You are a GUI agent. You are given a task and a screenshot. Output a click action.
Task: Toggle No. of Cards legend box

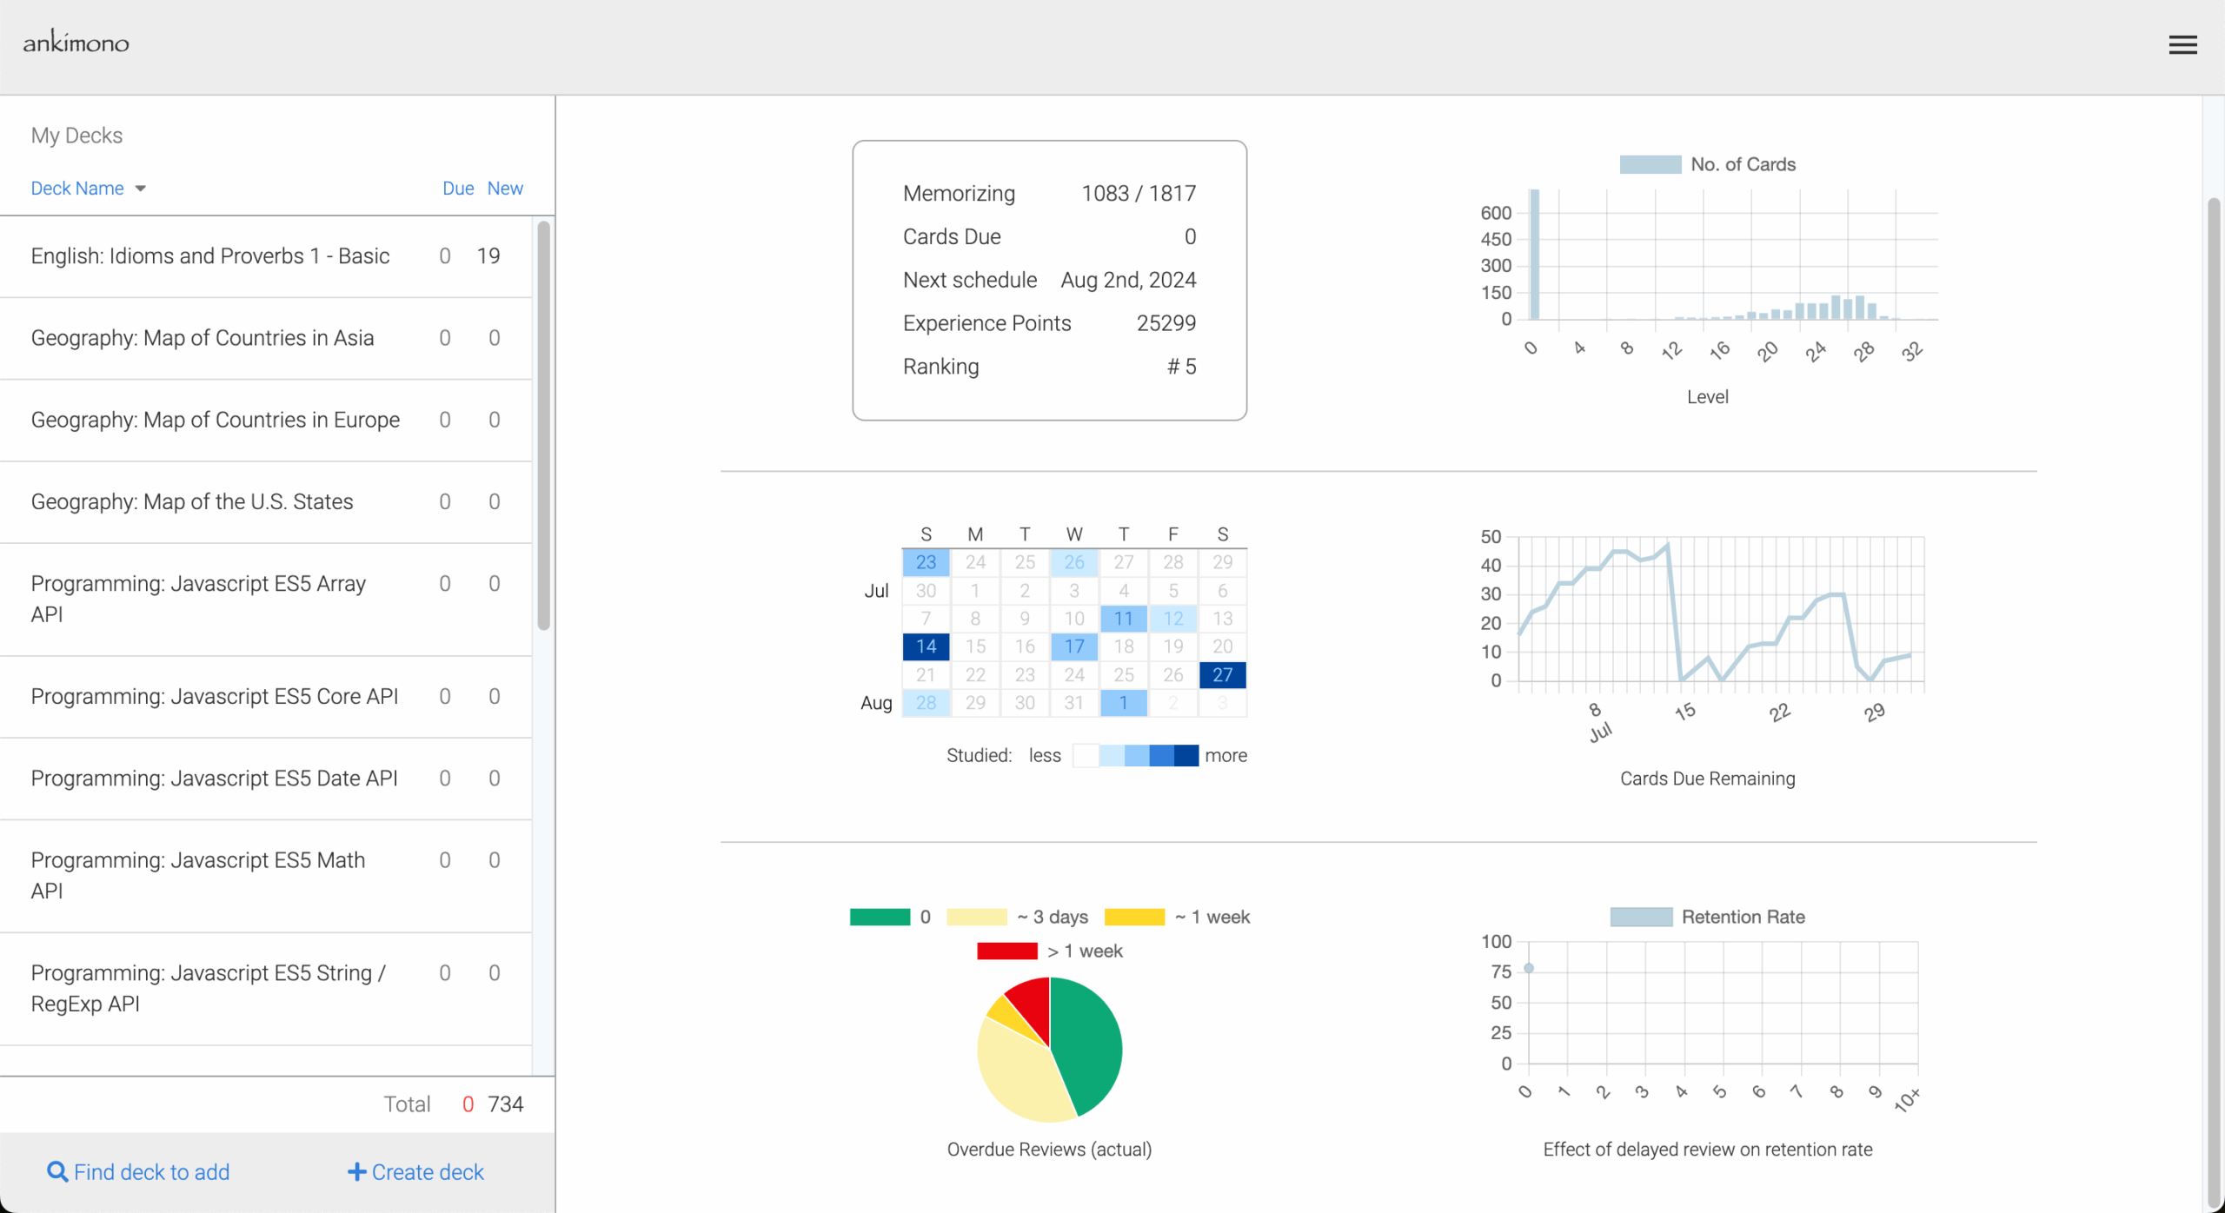click(1650, 164)
